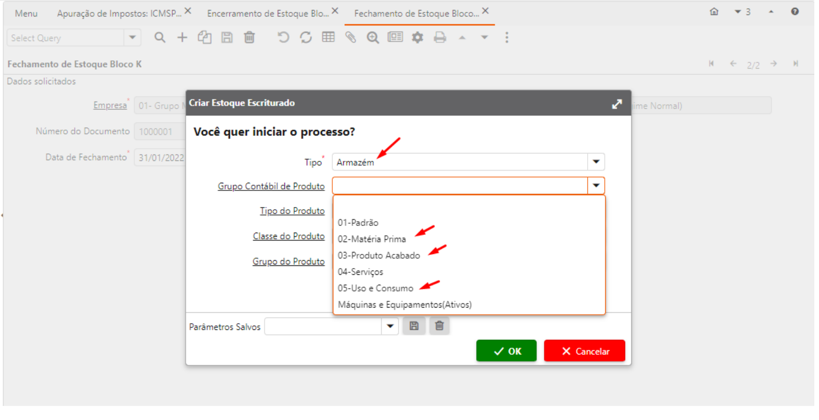
Task: Click the copy record toolbar icon
Action: pyautogui.click(x=204, y=37)
